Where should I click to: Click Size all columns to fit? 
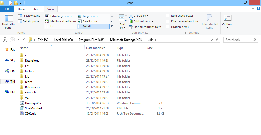click(x=145, y=27)
